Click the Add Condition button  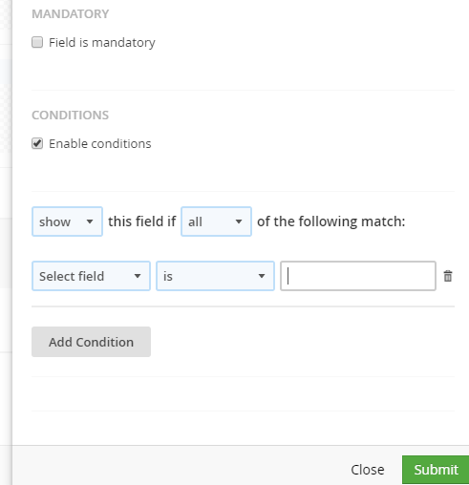(91, 342)
